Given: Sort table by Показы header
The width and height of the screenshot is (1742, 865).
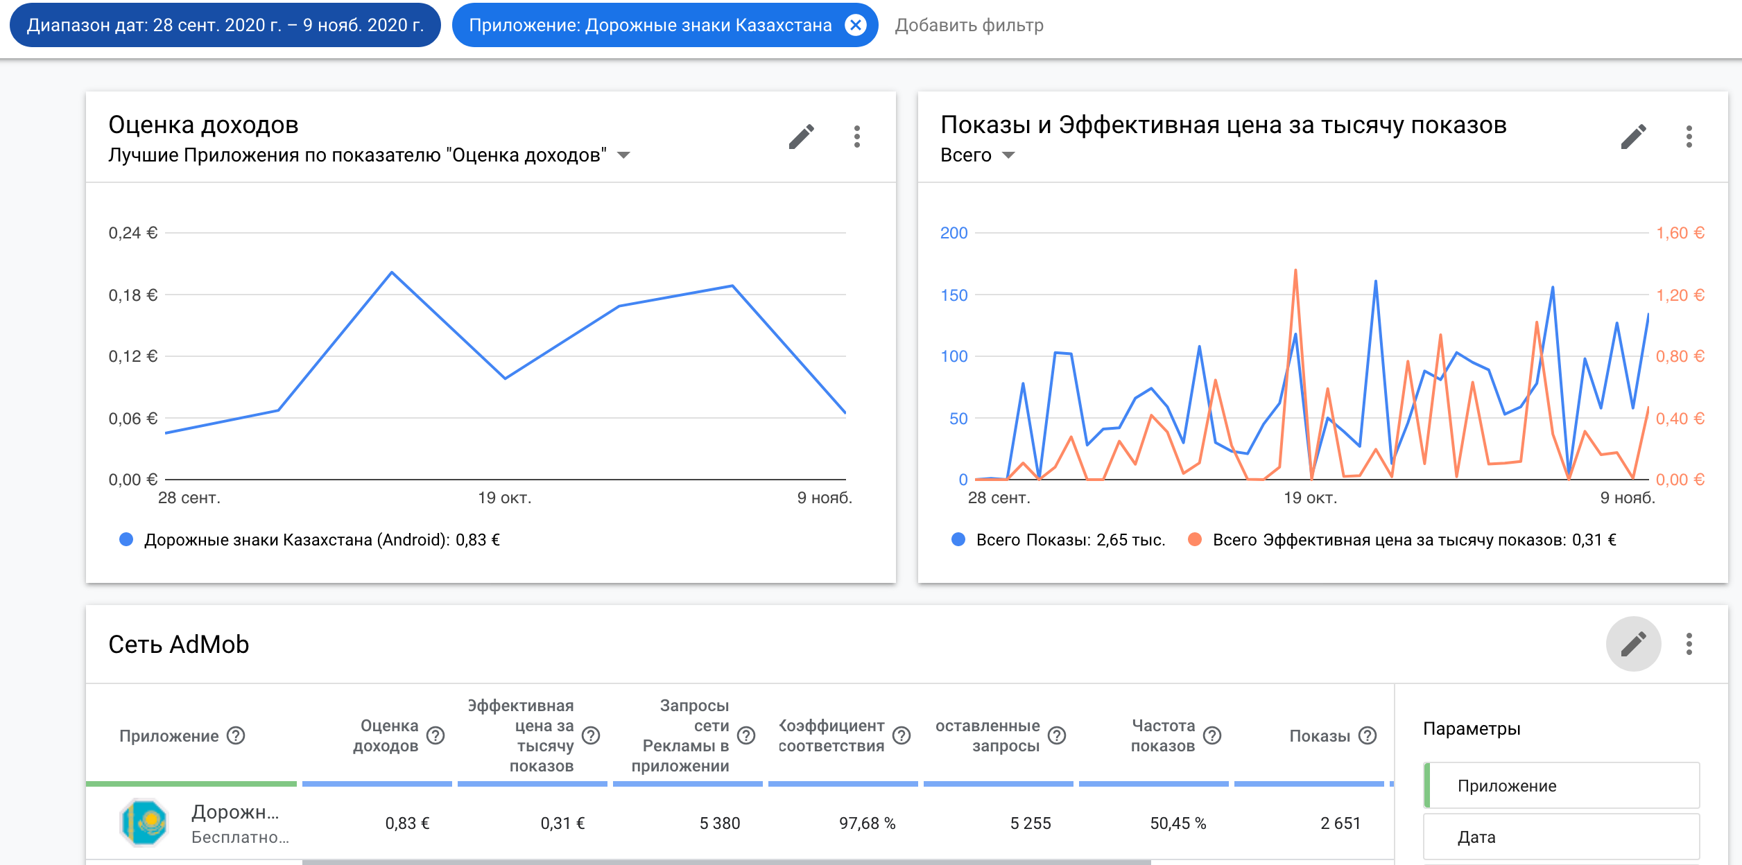Looking at the screenshot, I should coord(1320,736).
